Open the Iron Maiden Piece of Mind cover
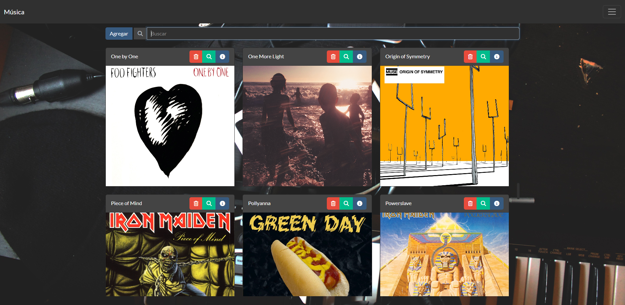The height and width of the screenshot is (305, 625). [x=170, y=254]
